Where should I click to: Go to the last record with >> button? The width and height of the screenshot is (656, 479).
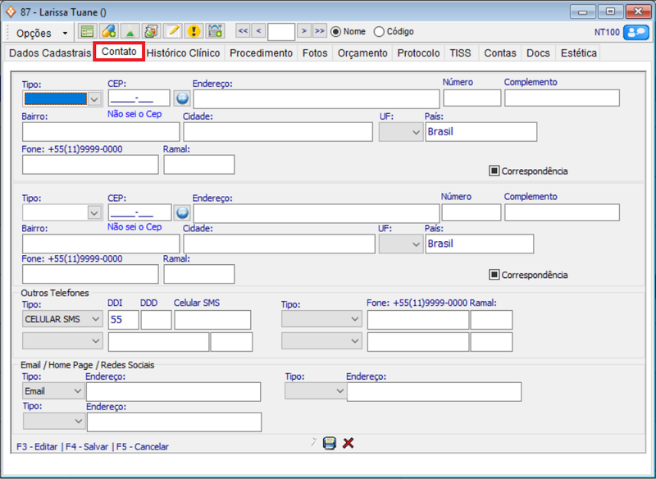(319, 31)
